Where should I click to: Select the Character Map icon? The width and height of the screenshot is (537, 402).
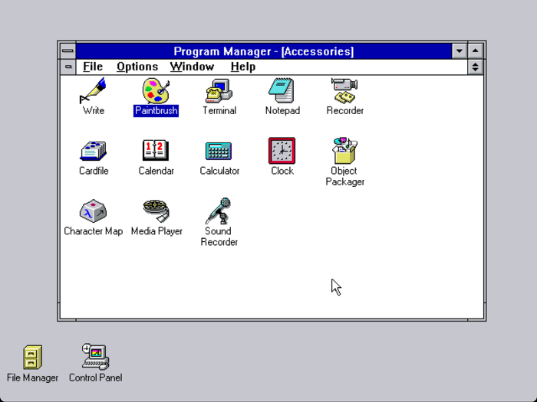click(x=93, y=211)
